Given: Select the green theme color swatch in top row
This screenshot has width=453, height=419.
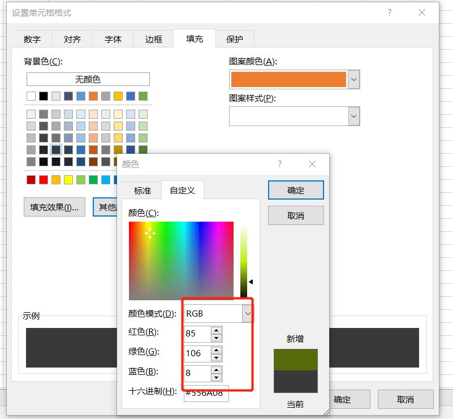Looking at the screenshot, I should click(143, 96).
